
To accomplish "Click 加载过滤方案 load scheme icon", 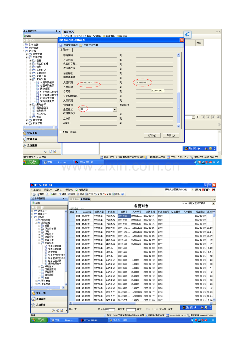I will pos(81,45).
